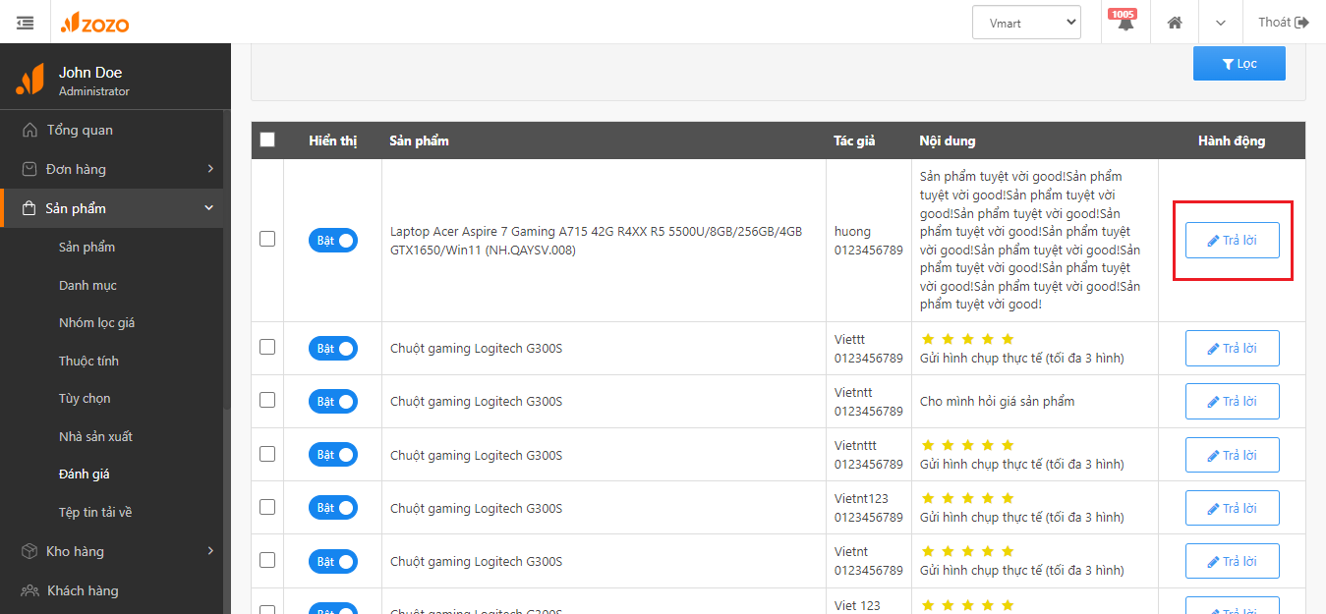Screen dimensions: 1326x614
Task: Click the Hiển thị column header
Action: coord(333,140)
